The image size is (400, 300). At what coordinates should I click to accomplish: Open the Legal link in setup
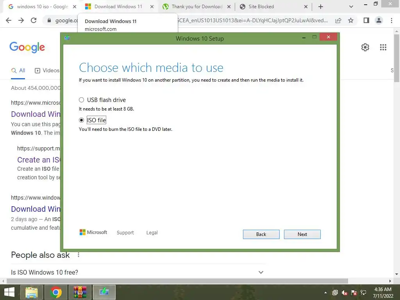tap(152, 233)
